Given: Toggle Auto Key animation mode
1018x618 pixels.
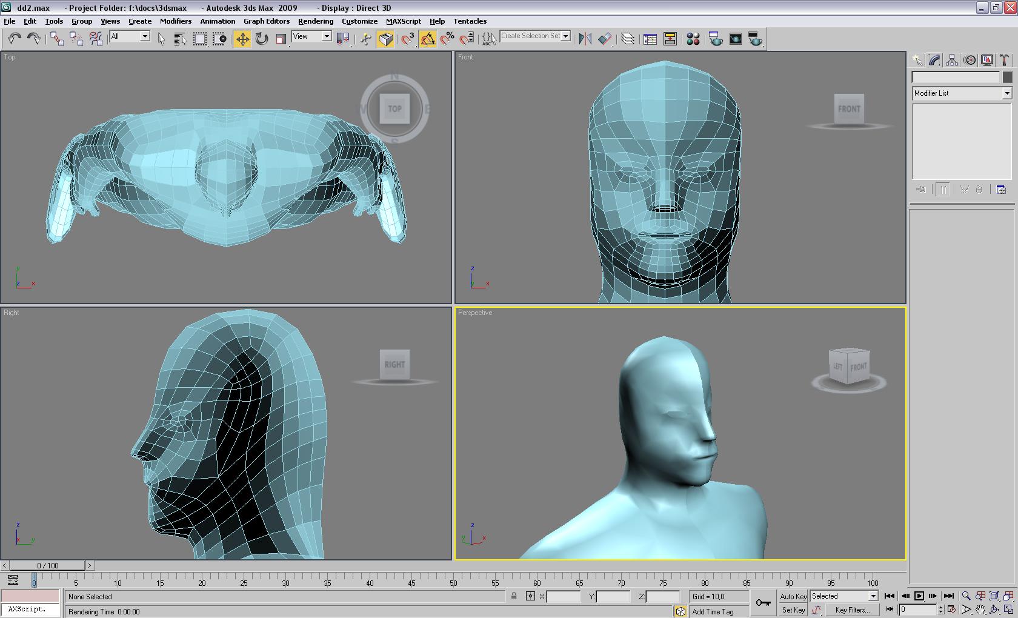Looking at the screenshot, I should coord(793,596).
